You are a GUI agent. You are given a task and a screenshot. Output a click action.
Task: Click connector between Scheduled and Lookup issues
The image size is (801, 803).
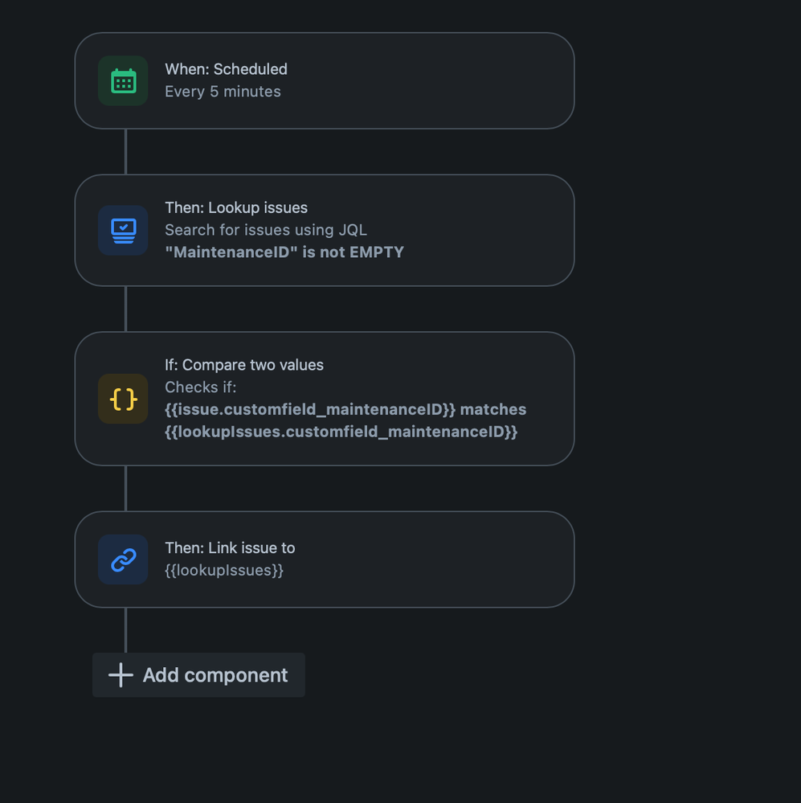(126, 152)
